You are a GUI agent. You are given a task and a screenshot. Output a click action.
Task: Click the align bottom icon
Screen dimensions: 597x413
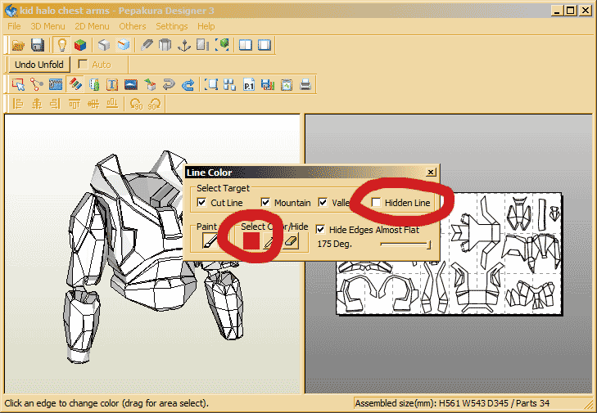[112, 103]
